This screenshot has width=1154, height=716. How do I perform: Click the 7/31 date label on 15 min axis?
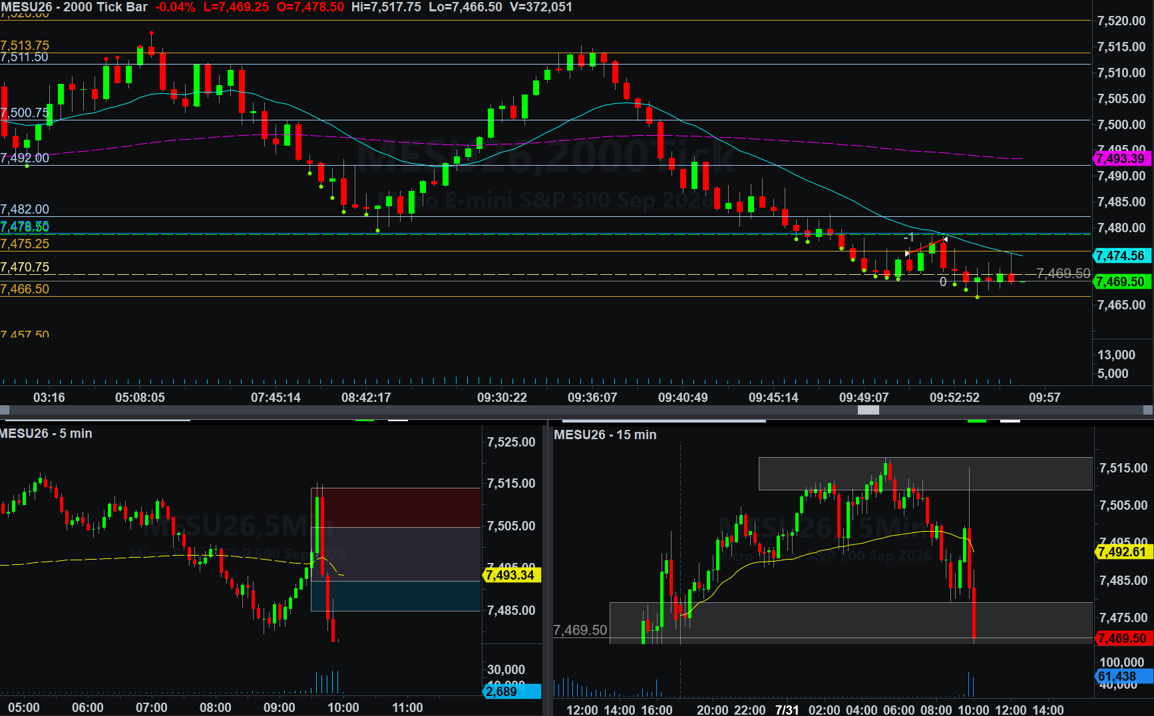click(787, 710)
